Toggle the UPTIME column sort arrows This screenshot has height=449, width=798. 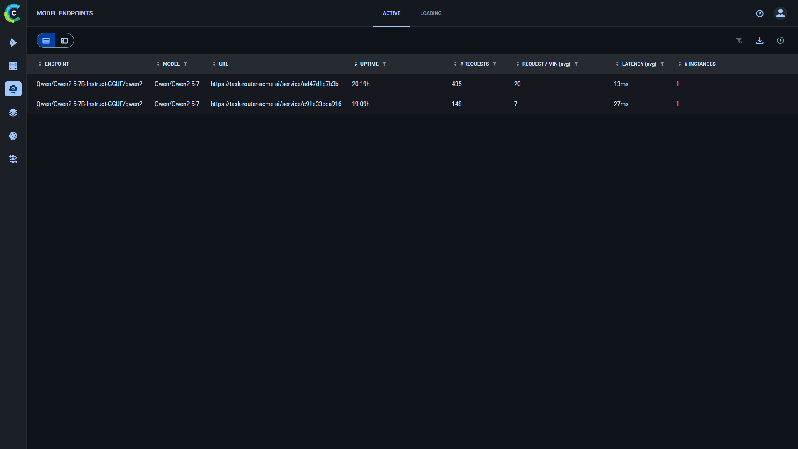[356, 64]
